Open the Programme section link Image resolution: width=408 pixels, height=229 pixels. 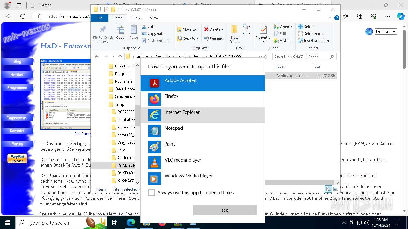point(17,88)
